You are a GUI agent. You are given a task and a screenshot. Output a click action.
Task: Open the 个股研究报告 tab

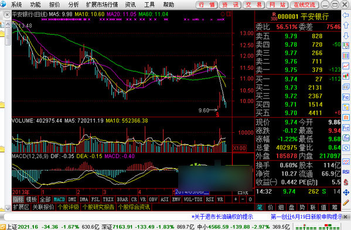click(x=98, y=207)
